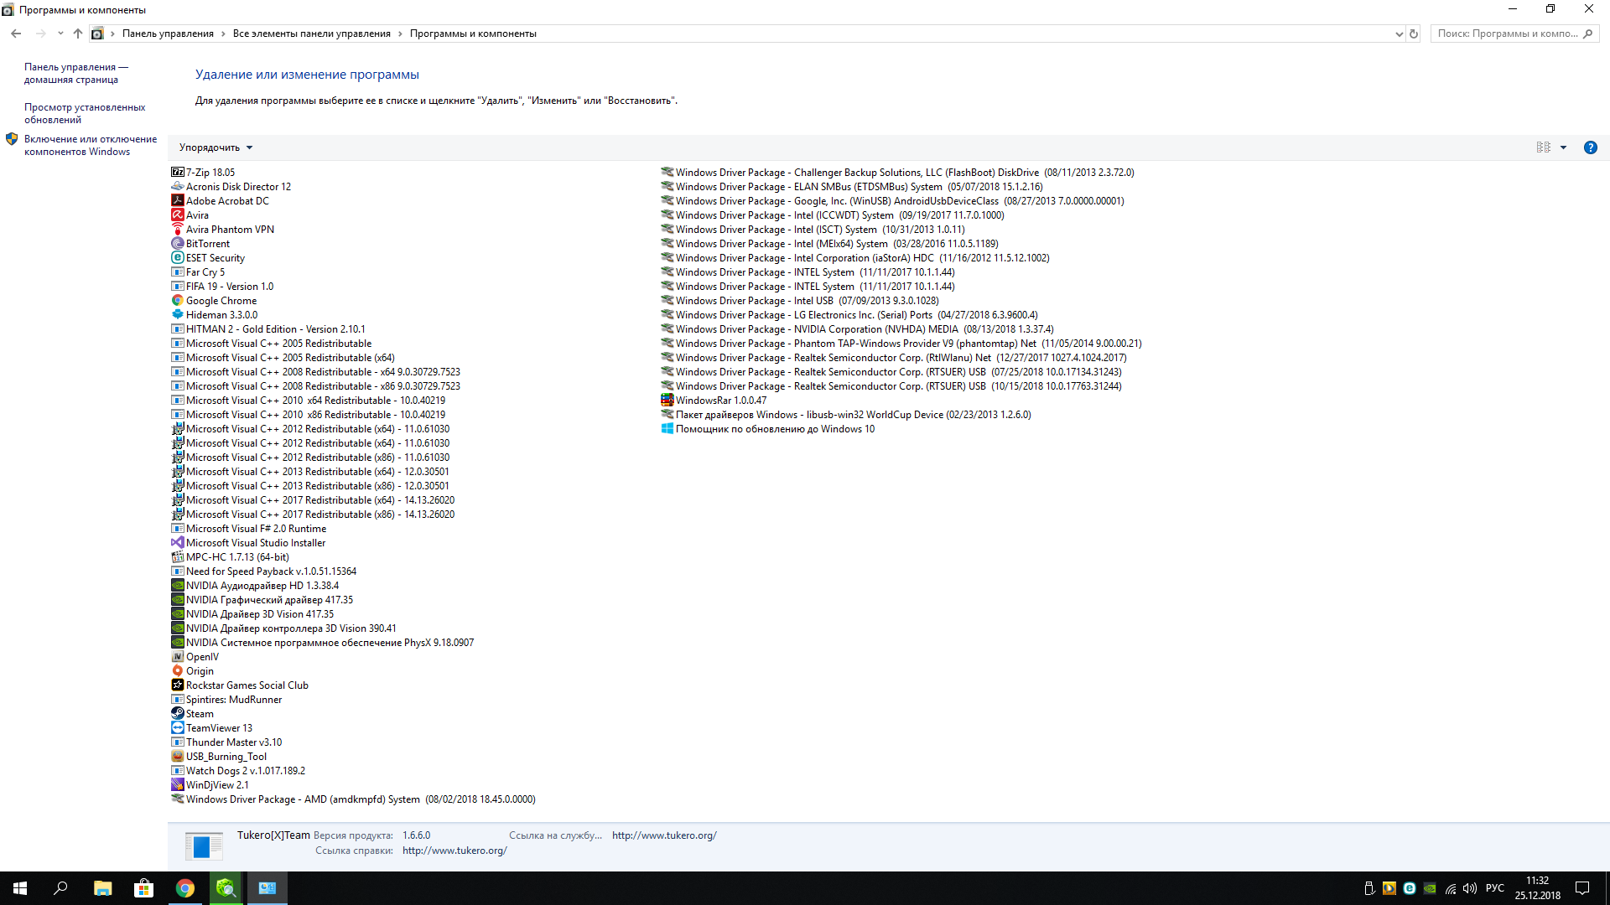Click the Steam program icon
The image size is (1610, 905).
click(x=177, y=714)
